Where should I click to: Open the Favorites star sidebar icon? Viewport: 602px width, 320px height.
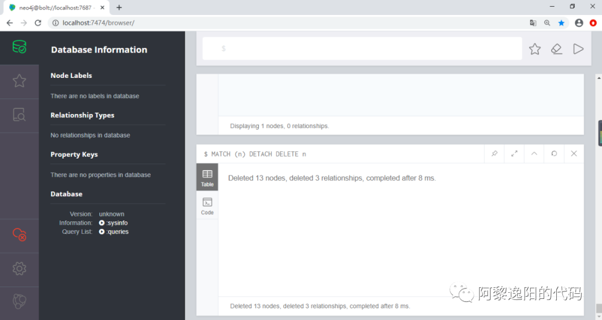point(19,81)
